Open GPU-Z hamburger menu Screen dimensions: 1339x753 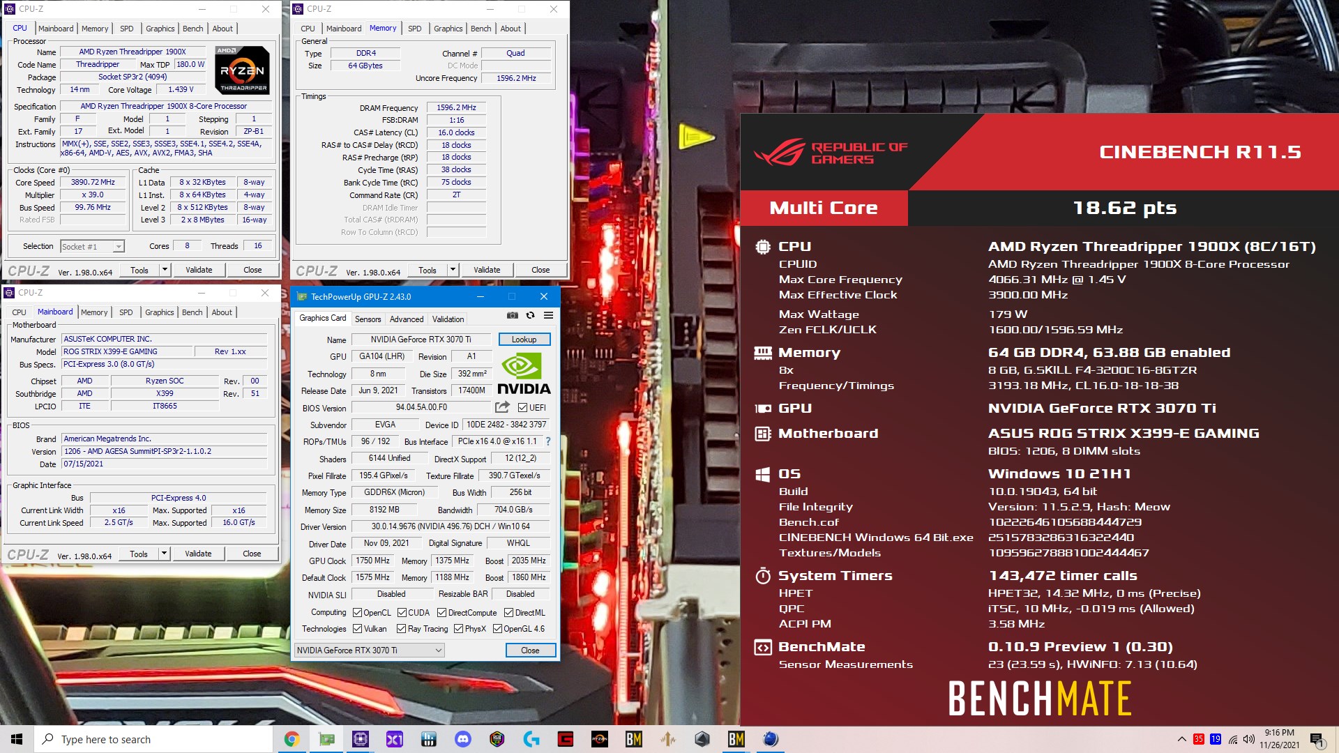[549, 315]
